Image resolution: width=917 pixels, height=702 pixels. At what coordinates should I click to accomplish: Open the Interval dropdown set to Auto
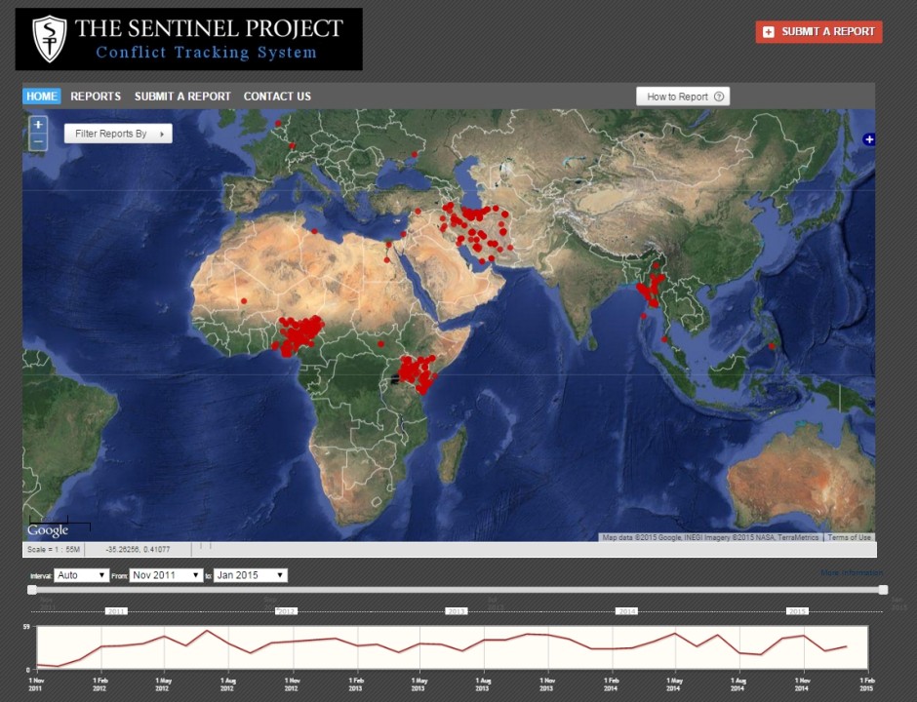point(82,575)
